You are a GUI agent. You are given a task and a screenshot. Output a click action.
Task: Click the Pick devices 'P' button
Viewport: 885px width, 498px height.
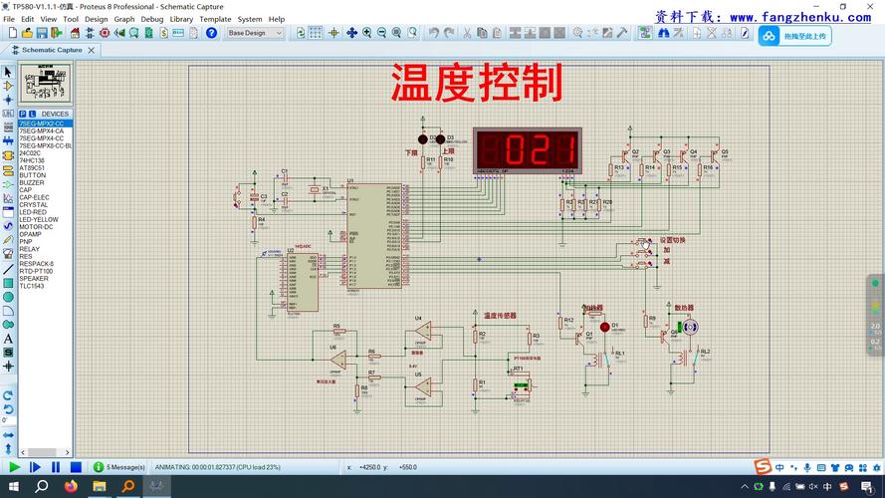pyautogui.click(x=22, y=114)
